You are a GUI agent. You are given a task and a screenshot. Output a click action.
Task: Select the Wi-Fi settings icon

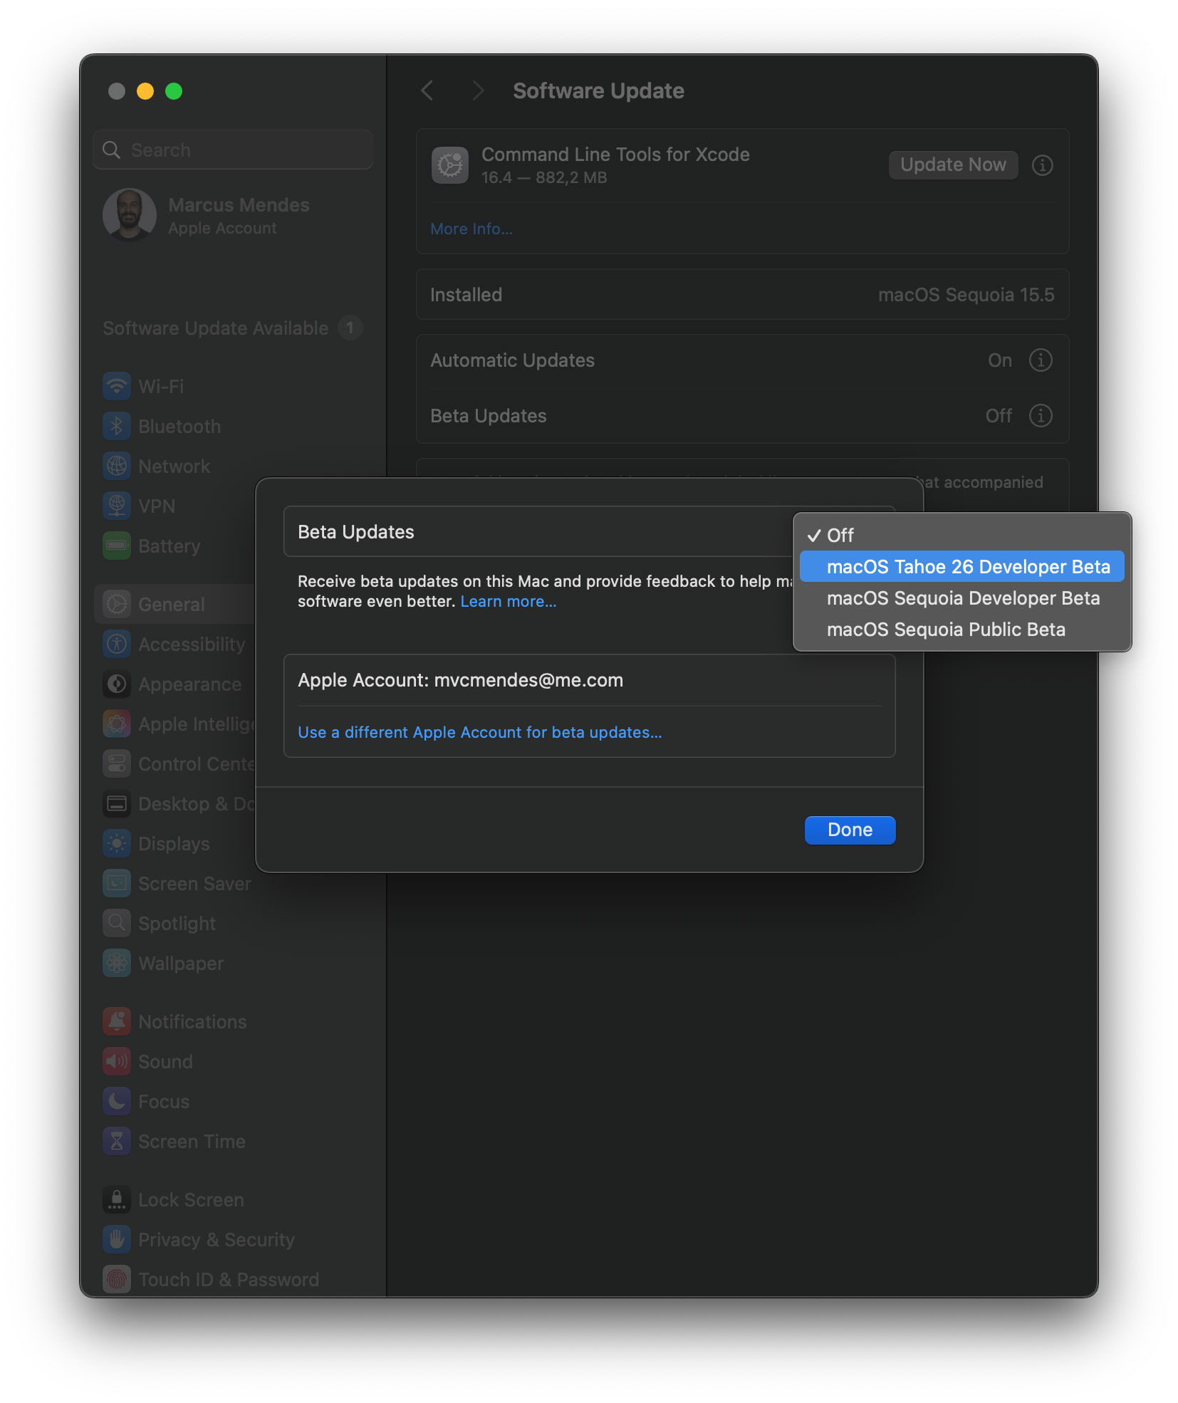[x=117, y=386]
